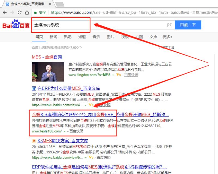The width and height of the screenshot is (218, 174).
Task: Click Word document icon before 有ERP为什么要做MES
Action: click(x=34, y=89)
